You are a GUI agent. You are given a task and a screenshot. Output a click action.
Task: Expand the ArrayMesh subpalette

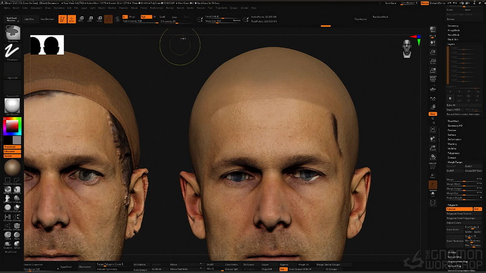click(454, 30)
